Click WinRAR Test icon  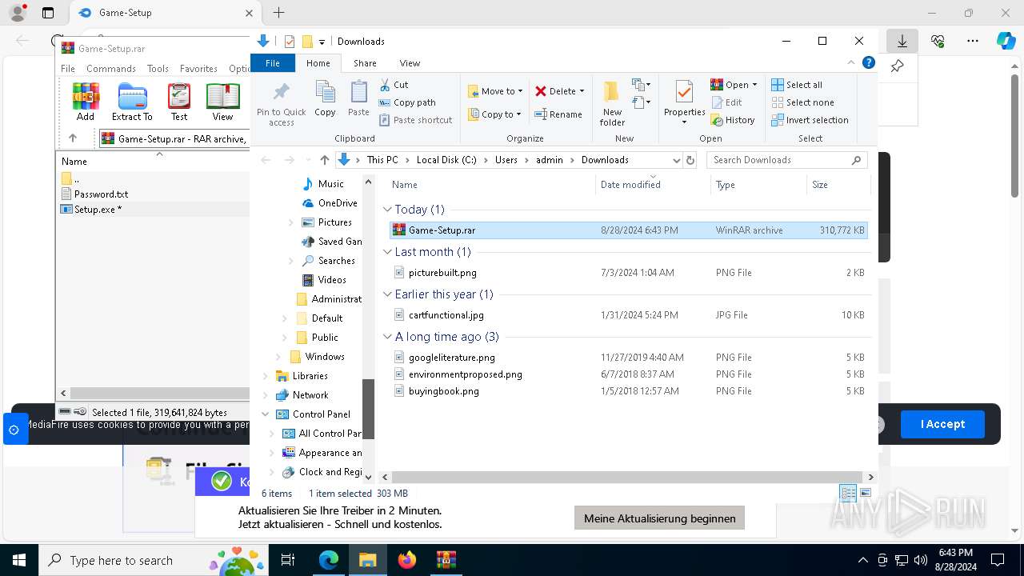[x=179, y=102]
